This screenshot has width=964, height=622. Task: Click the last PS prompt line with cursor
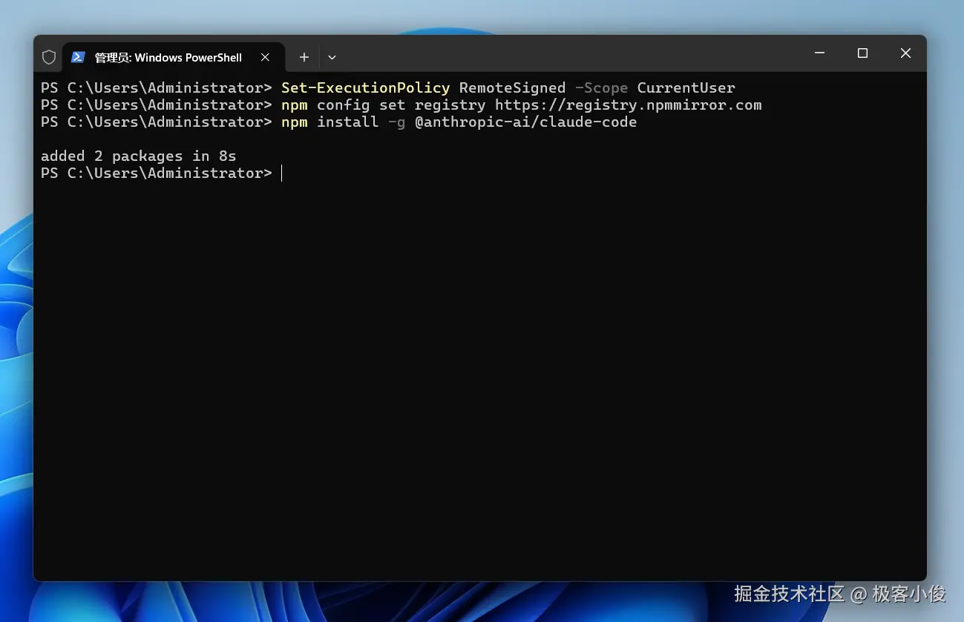[162, 173]
